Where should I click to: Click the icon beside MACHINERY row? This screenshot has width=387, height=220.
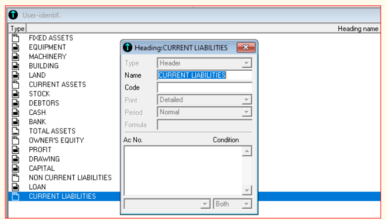15,57
